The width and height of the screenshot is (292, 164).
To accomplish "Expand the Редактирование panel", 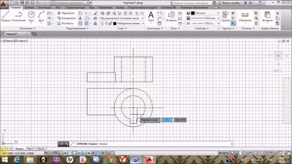I will pyautogui.click(x=77, y=28).
